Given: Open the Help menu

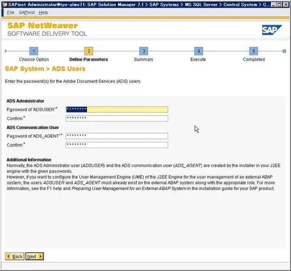Looking at the screenshot, I should pyautogui.click(x=43, y=12).
